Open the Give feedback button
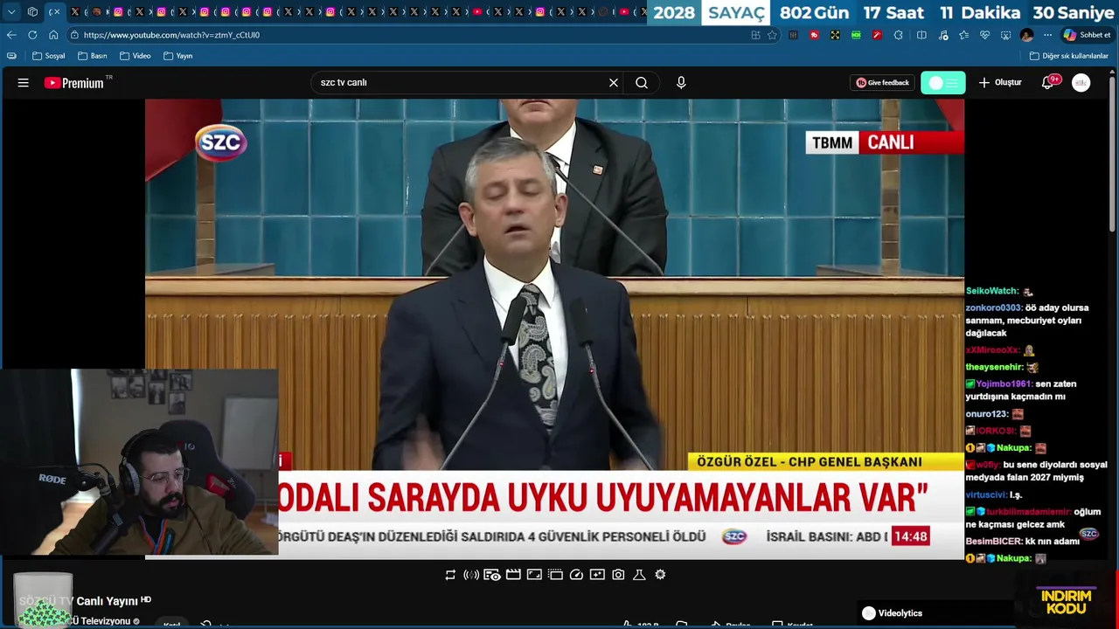 coord(883,83)
